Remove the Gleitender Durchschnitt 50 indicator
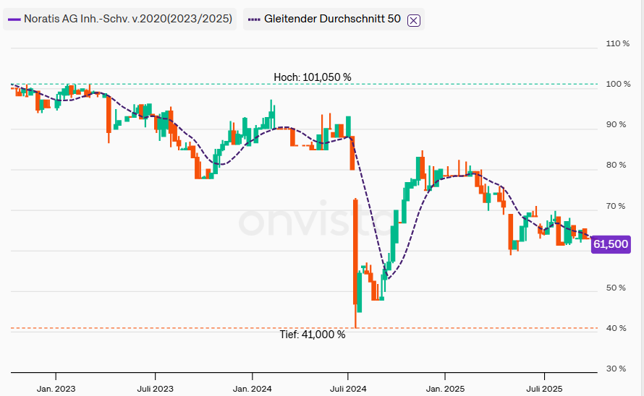The width and height of the screenshot is (644, 396). (x=413, y=20)
